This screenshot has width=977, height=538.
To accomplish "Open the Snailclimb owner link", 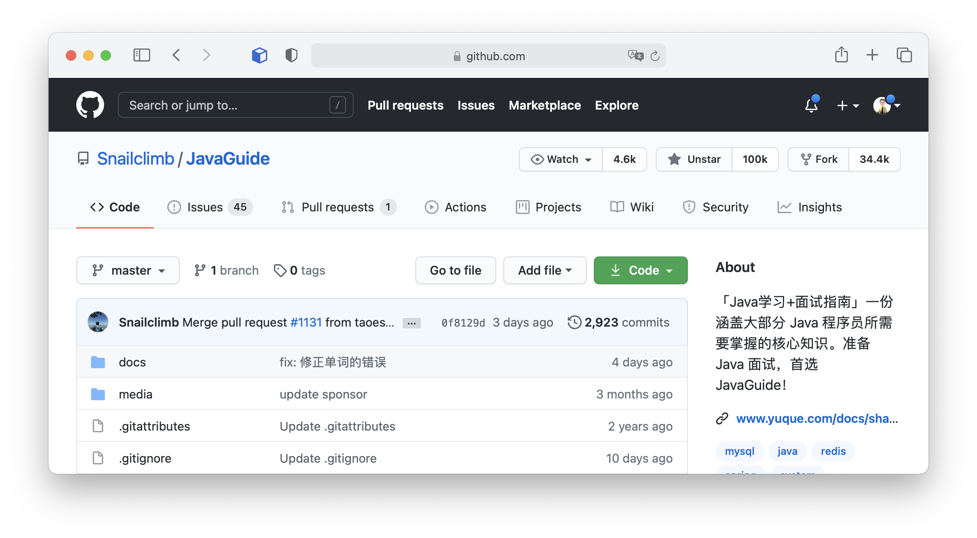I will [136, 159].
